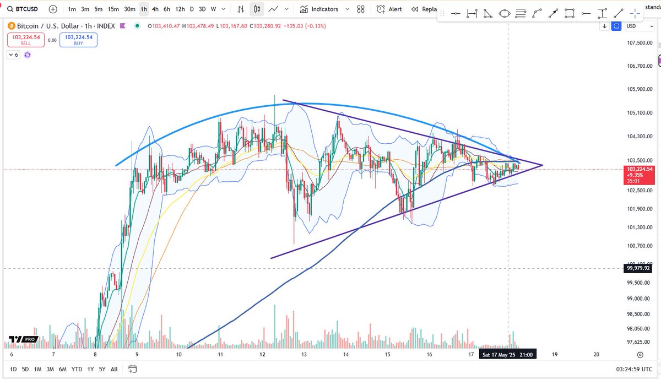
Task: Select the active 1h timeframe
Action: [144, 9]
